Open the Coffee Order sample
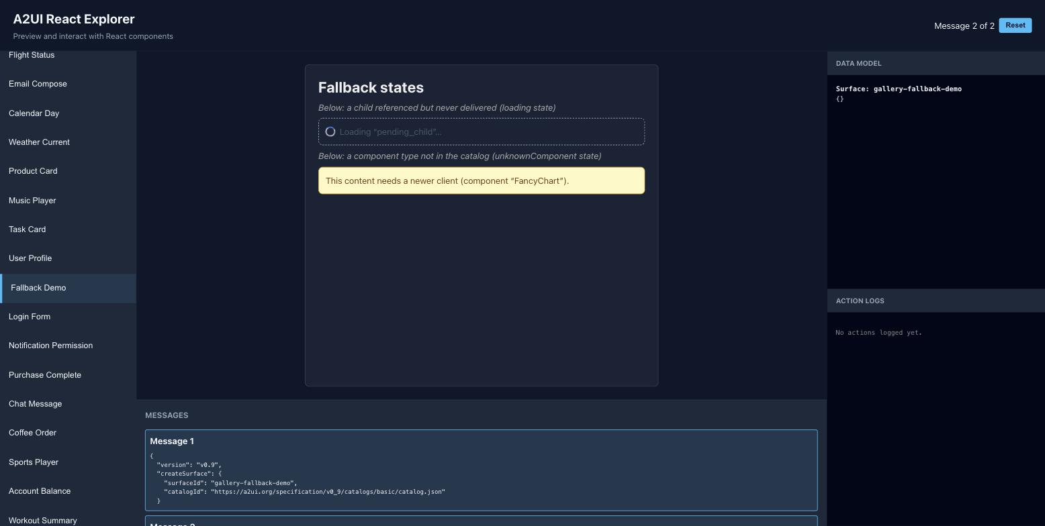Screen dimensions: 1045x526 (68, 433)
